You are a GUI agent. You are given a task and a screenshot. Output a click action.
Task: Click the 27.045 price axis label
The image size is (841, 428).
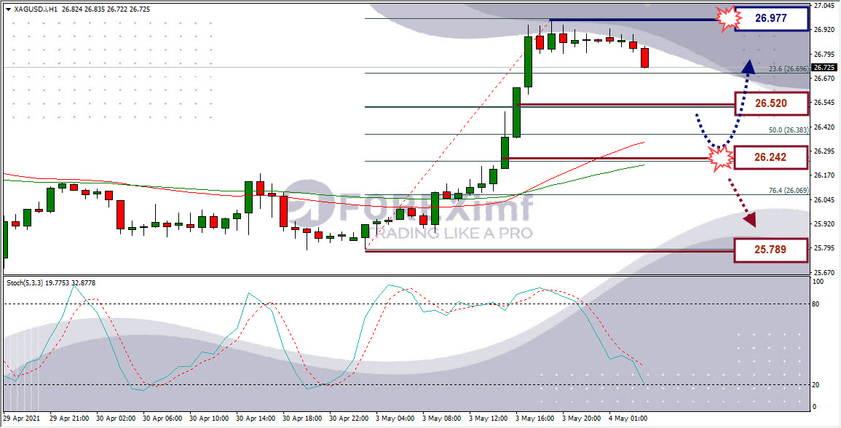click(x=824, y=6)
